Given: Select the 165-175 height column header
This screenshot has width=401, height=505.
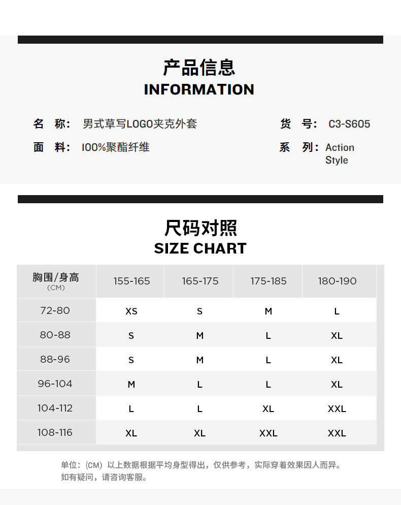Looking at the screenshot, I should 200,281.
